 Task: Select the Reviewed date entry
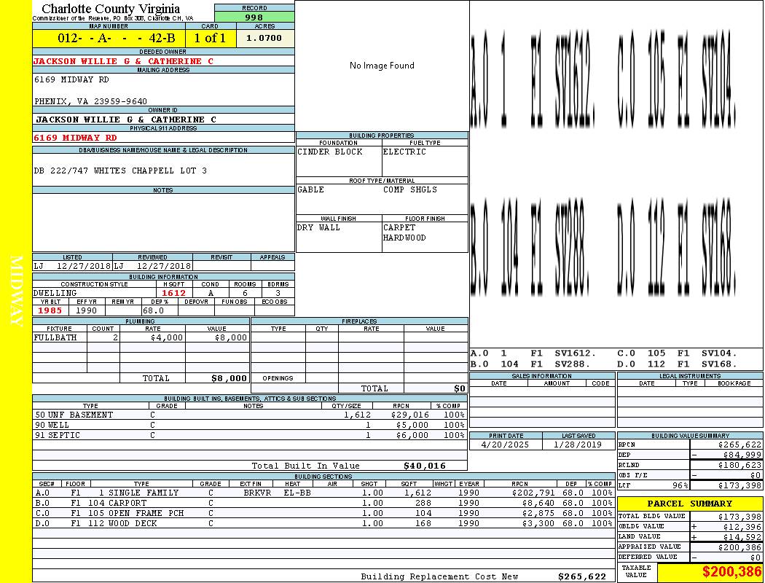tap(153, 267)
